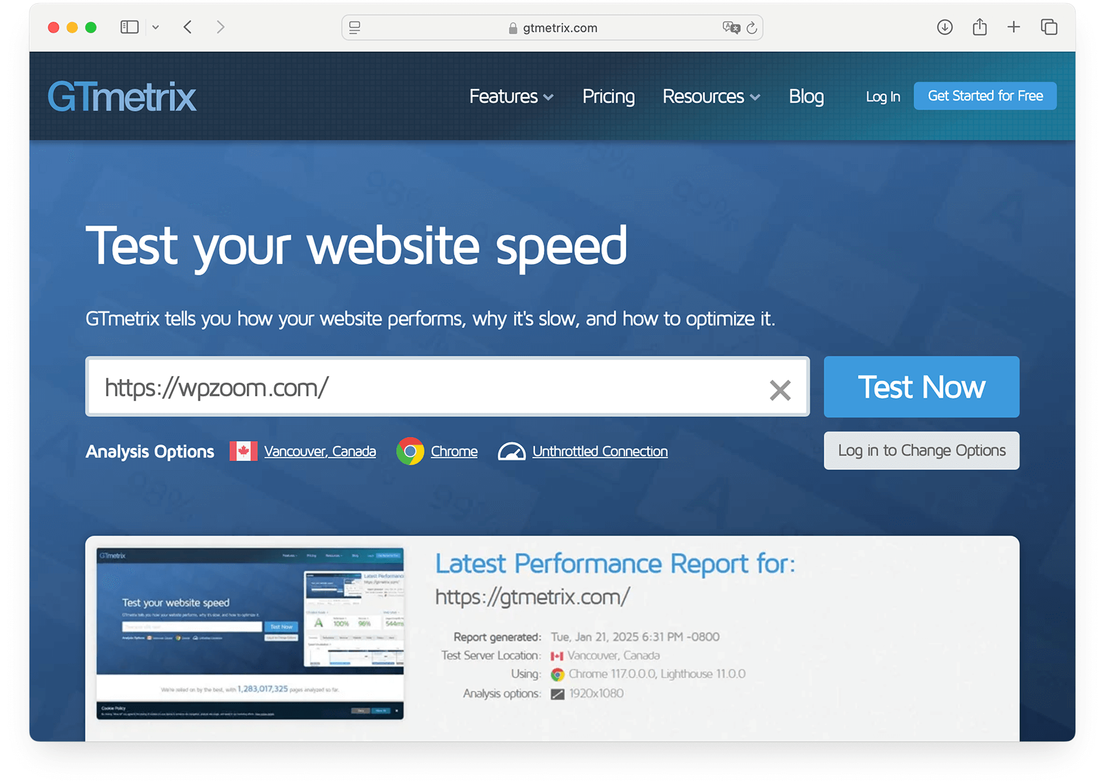The width and height of the screenshot is (1103, 783).
Task: Click Log in to Change Options button
Action: click(x=922, y=451)
